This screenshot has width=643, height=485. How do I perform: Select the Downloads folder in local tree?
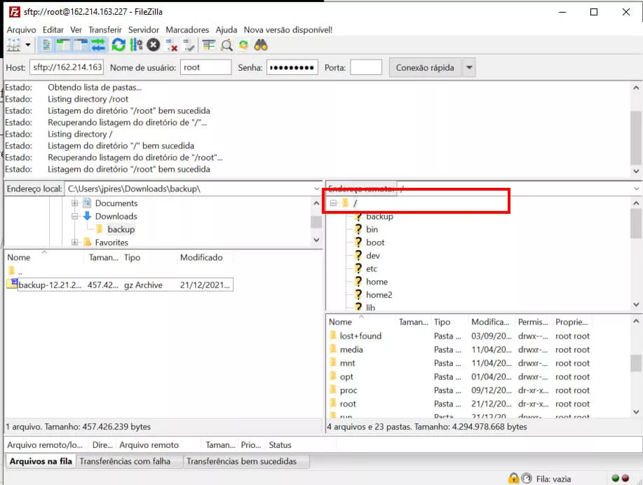click(116, 216)
